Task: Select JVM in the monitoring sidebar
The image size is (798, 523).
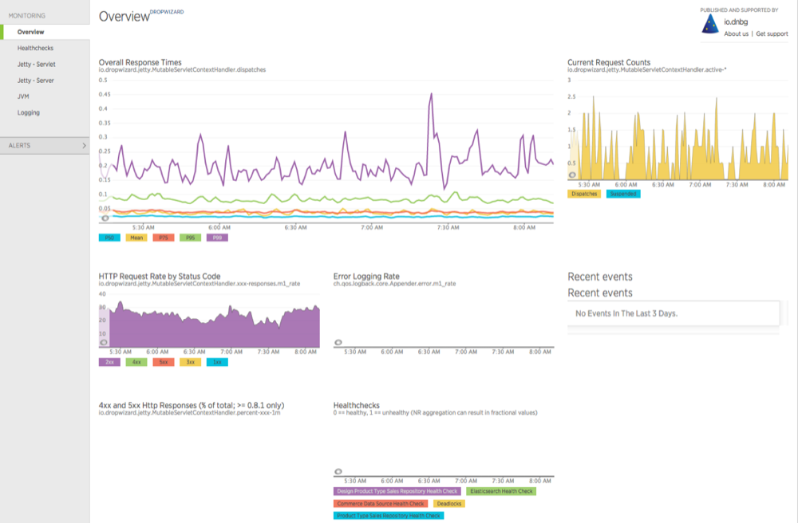Action: click(x=23, y=96)
